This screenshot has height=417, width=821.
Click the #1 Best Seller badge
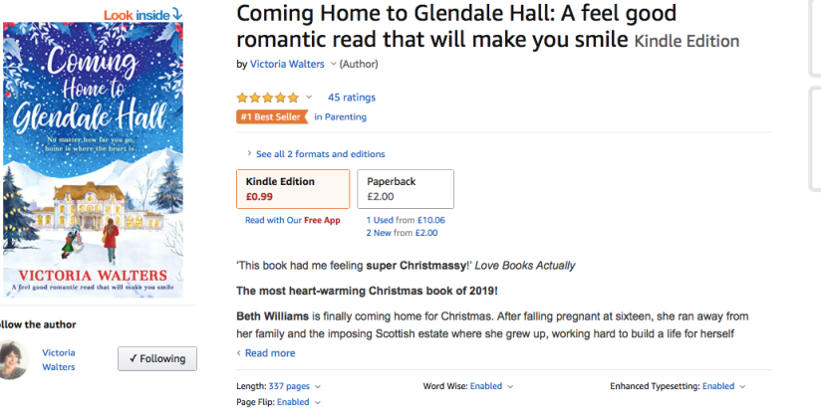coord(271,117)
